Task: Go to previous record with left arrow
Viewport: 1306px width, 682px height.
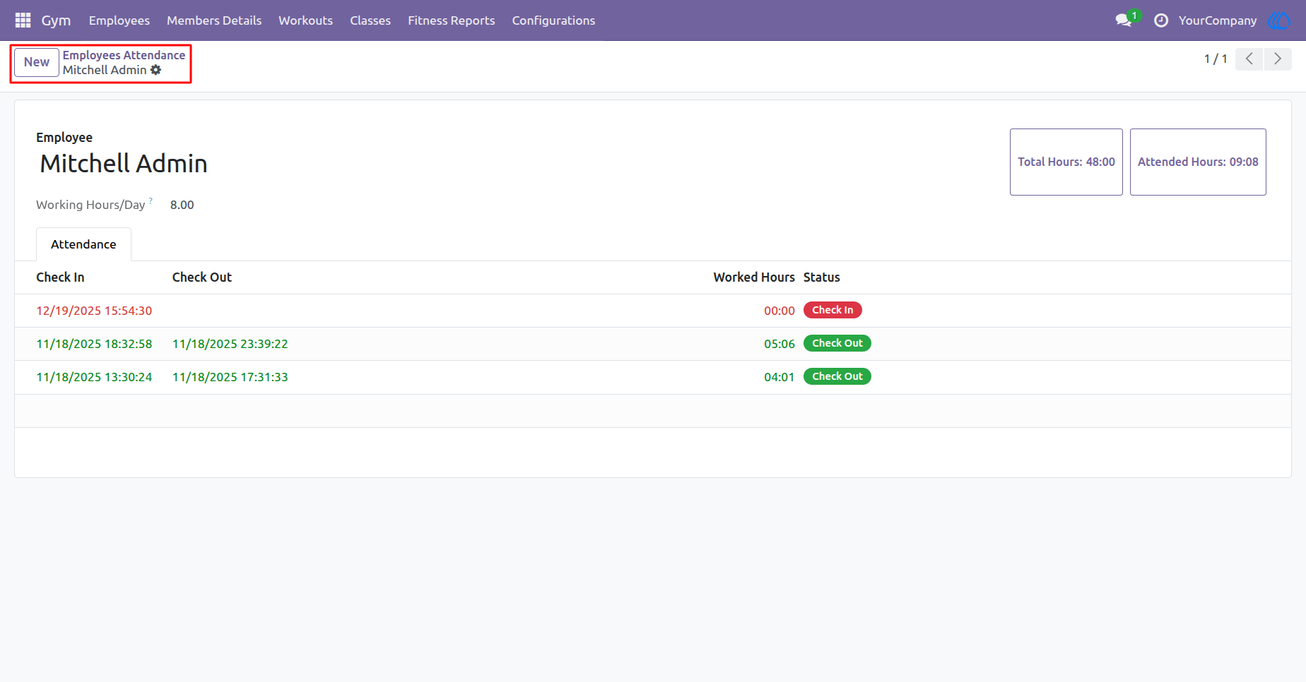Action: click(1249, 59)
